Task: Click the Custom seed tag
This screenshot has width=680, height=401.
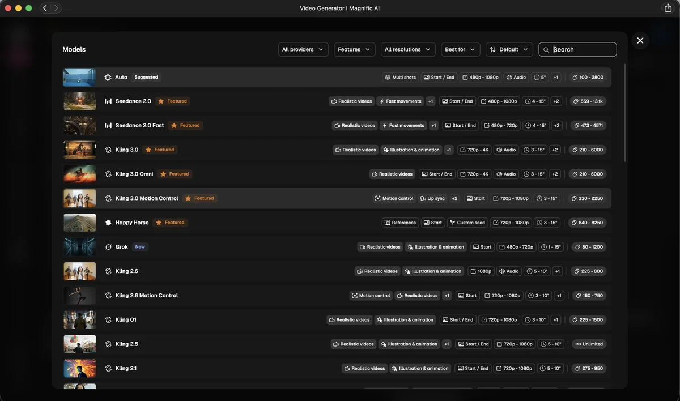Action: tap(467, 223)
